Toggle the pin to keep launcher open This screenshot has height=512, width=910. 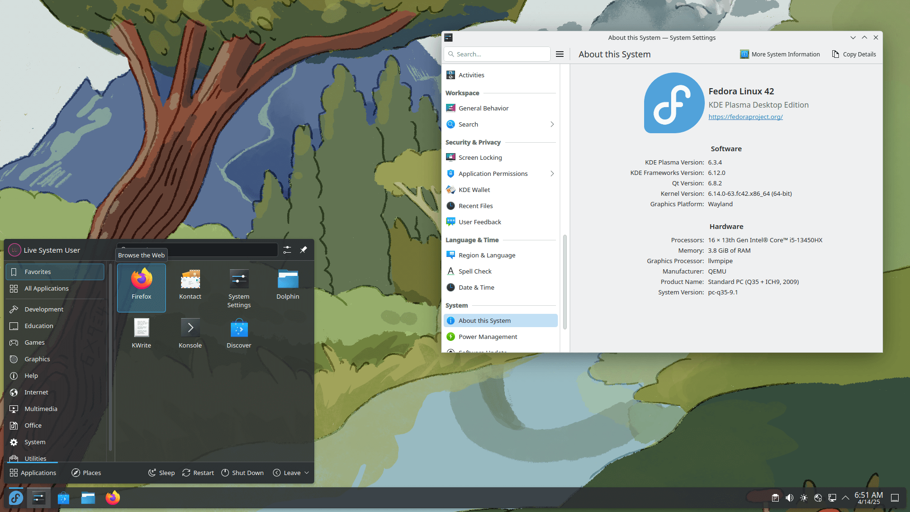(x=303, y=250)
